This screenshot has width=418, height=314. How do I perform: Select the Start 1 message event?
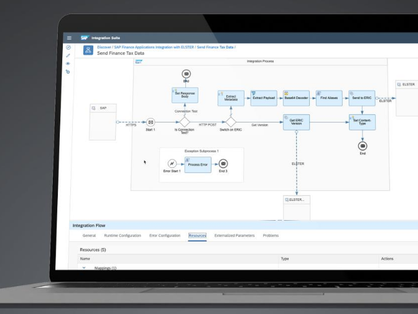150,122
